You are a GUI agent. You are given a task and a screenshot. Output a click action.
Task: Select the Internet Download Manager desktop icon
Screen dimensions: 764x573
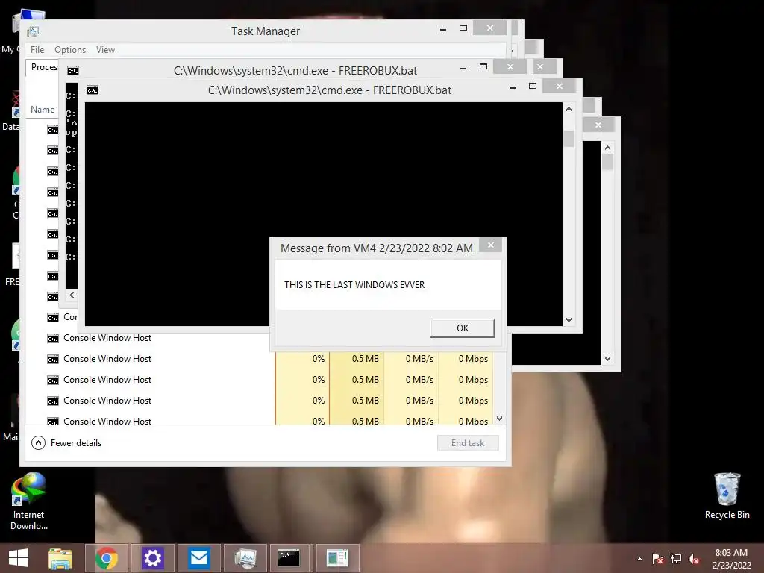coord(29,501)
